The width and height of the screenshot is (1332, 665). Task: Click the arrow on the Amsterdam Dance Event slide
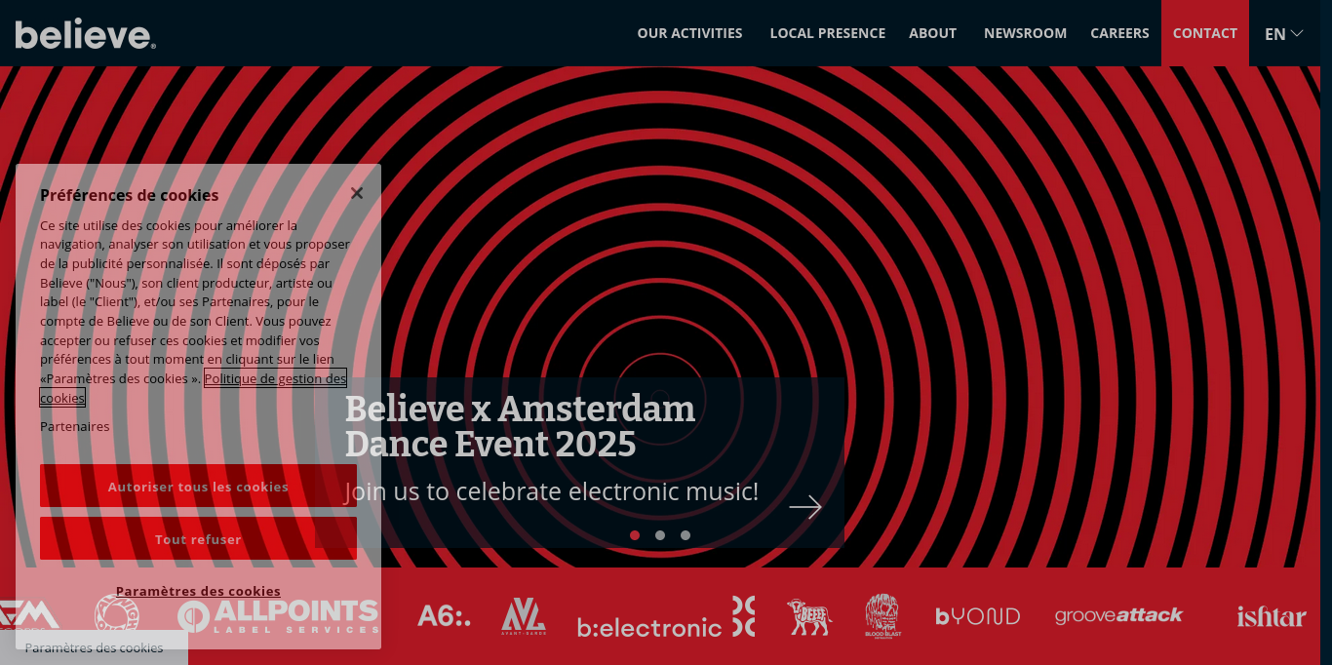(805, 507)
